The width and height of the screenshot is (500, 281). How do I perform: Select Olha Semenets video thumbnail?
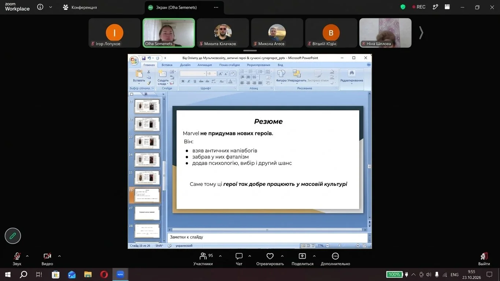pos(168,33)
